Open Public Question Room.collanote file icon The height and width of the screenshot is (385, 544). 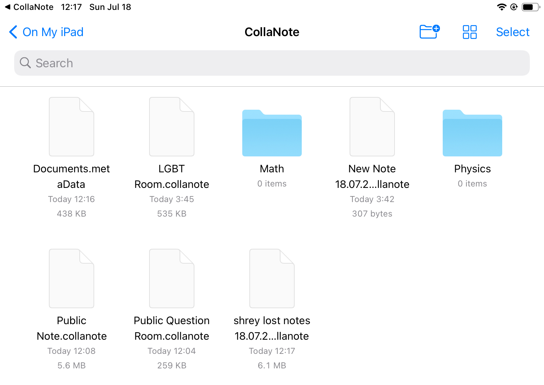tap(172, 278)
